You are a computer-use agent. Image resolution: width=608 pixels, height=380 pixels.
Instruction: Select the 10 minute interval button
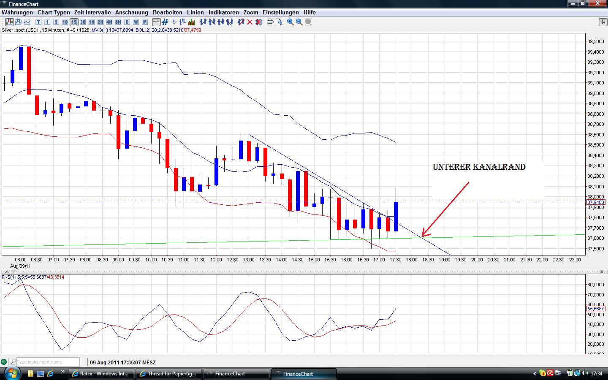pyautogui.click(x=65, y=22)
